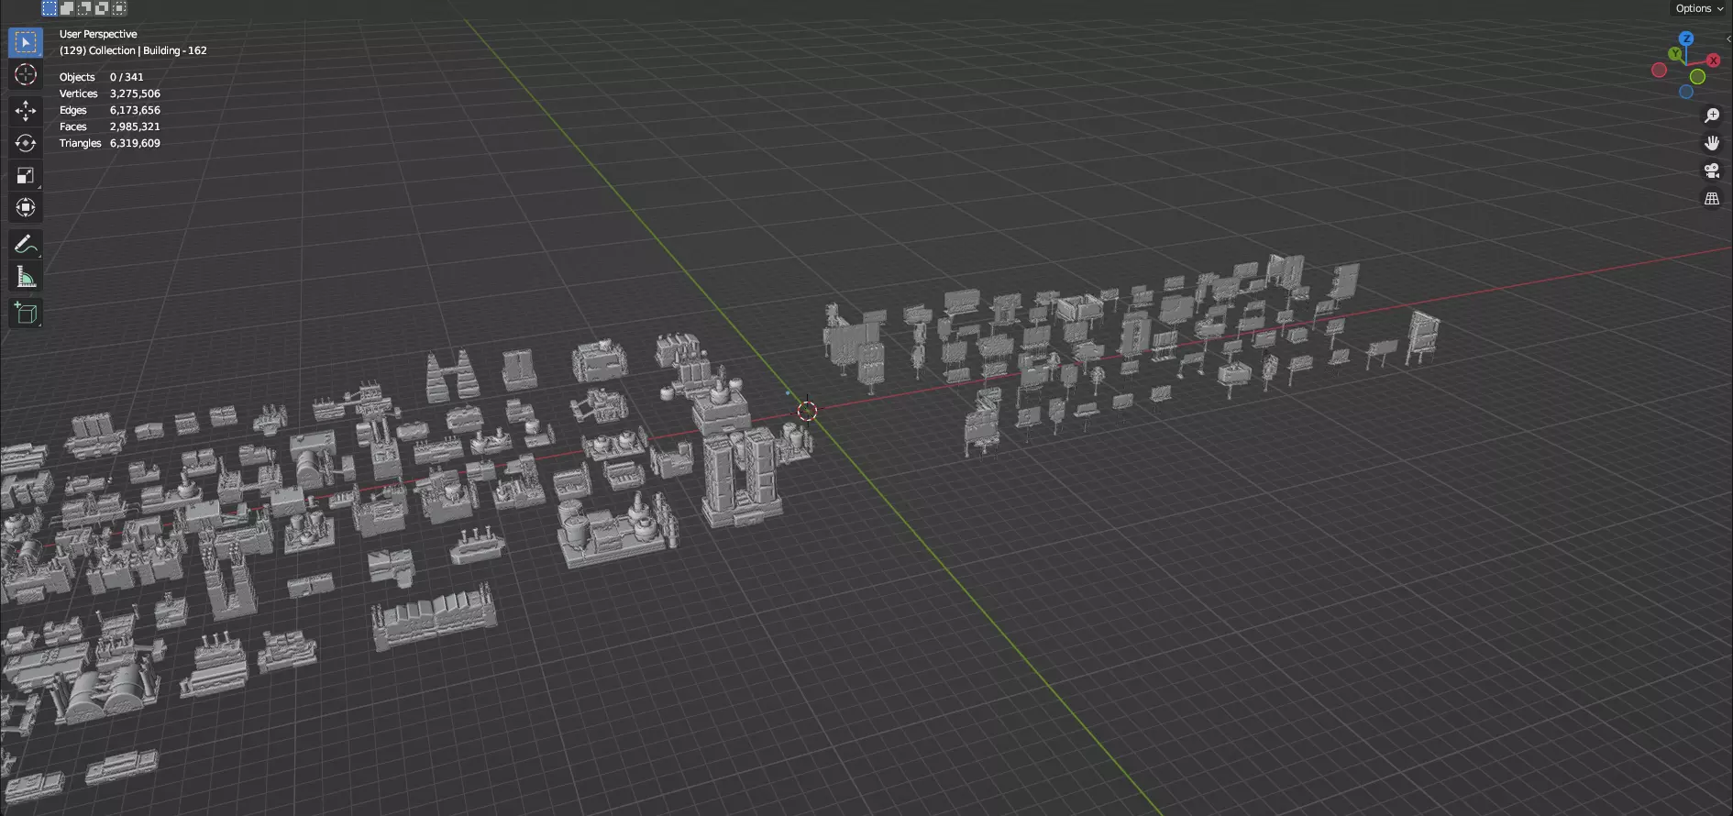
Task: Click the 3D cursor at world origin
Action: pyautogui.click(x=807, y=411)
